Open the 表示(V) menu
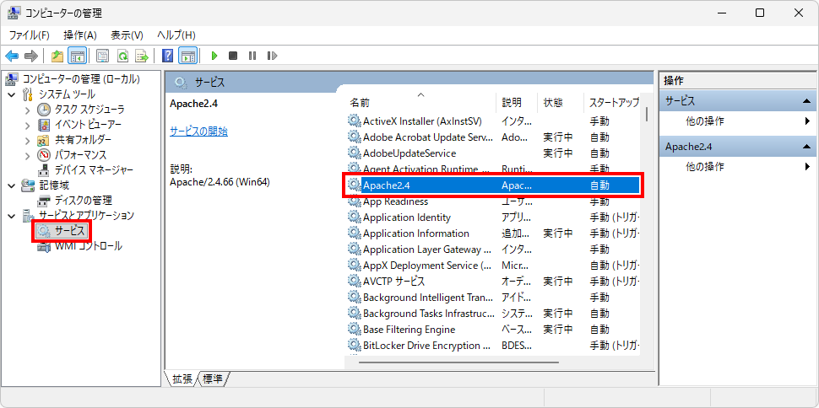 tap(127, 35)
